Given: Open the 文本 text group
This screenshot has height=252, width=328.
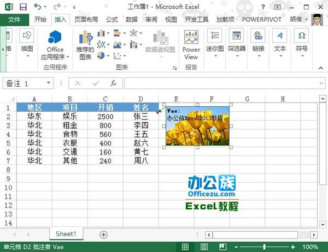Looking at the screenshot, I should click(280, 43).
